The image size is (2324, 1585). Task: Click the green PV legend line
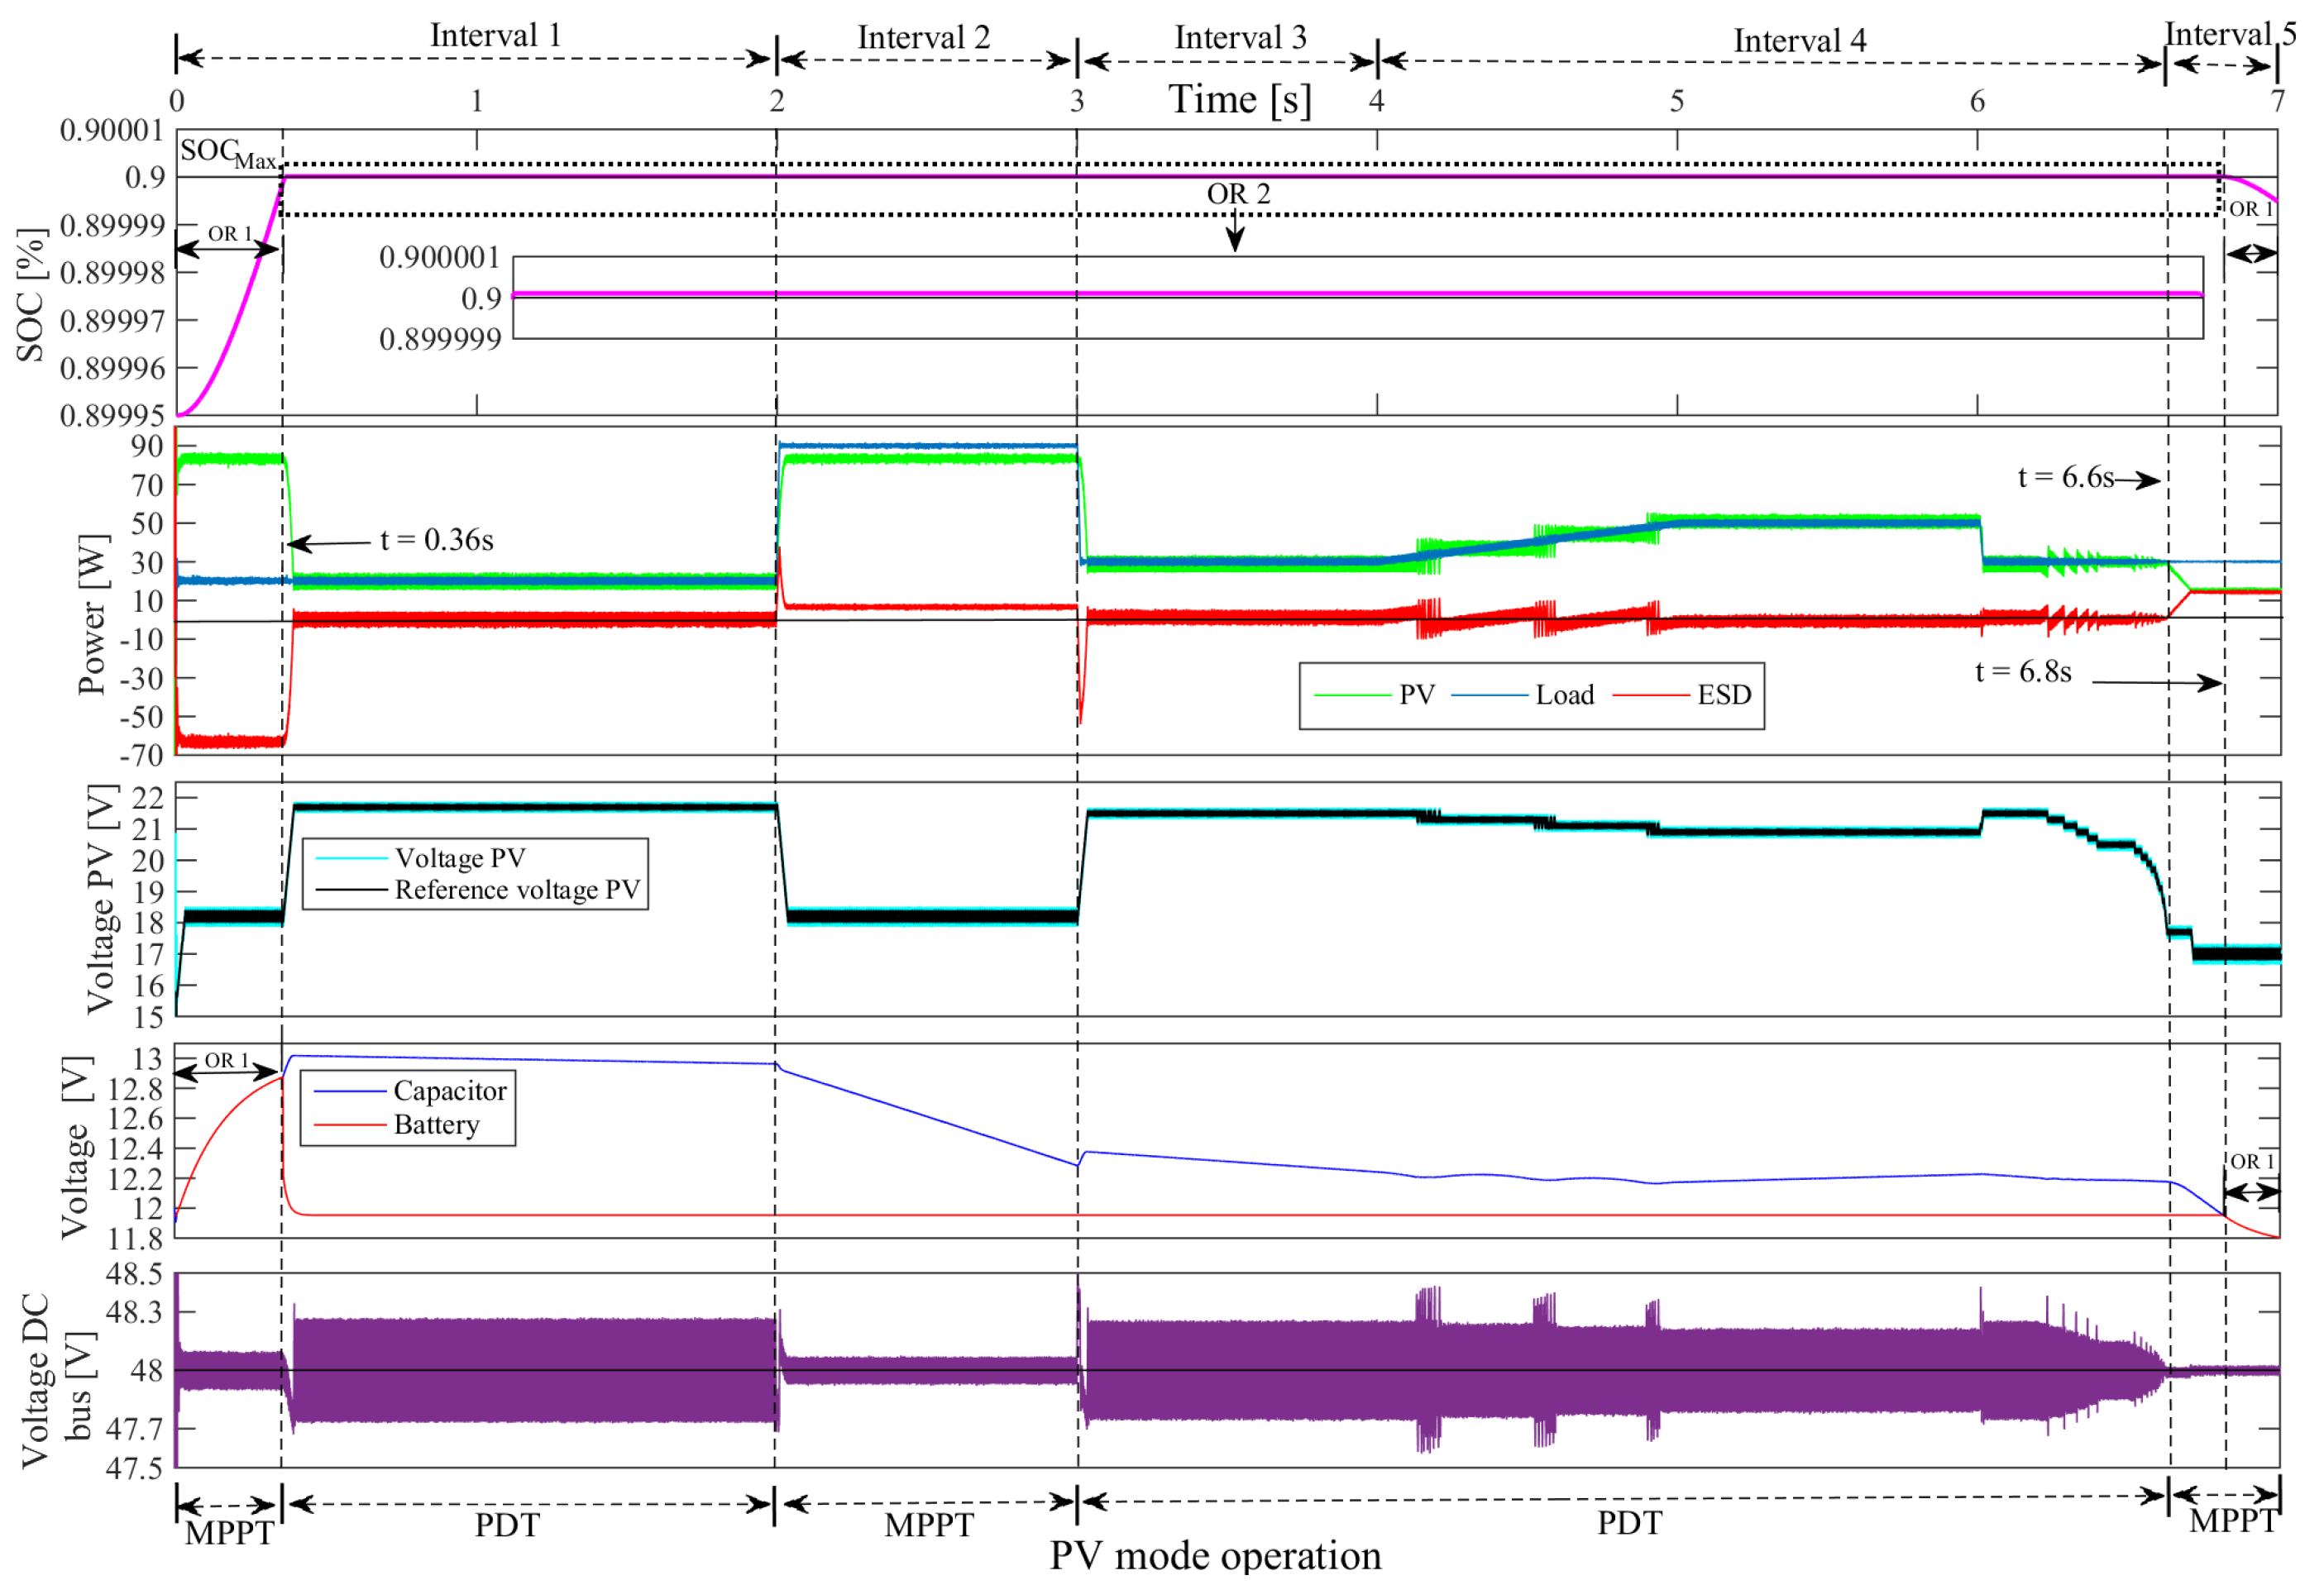1352,696
